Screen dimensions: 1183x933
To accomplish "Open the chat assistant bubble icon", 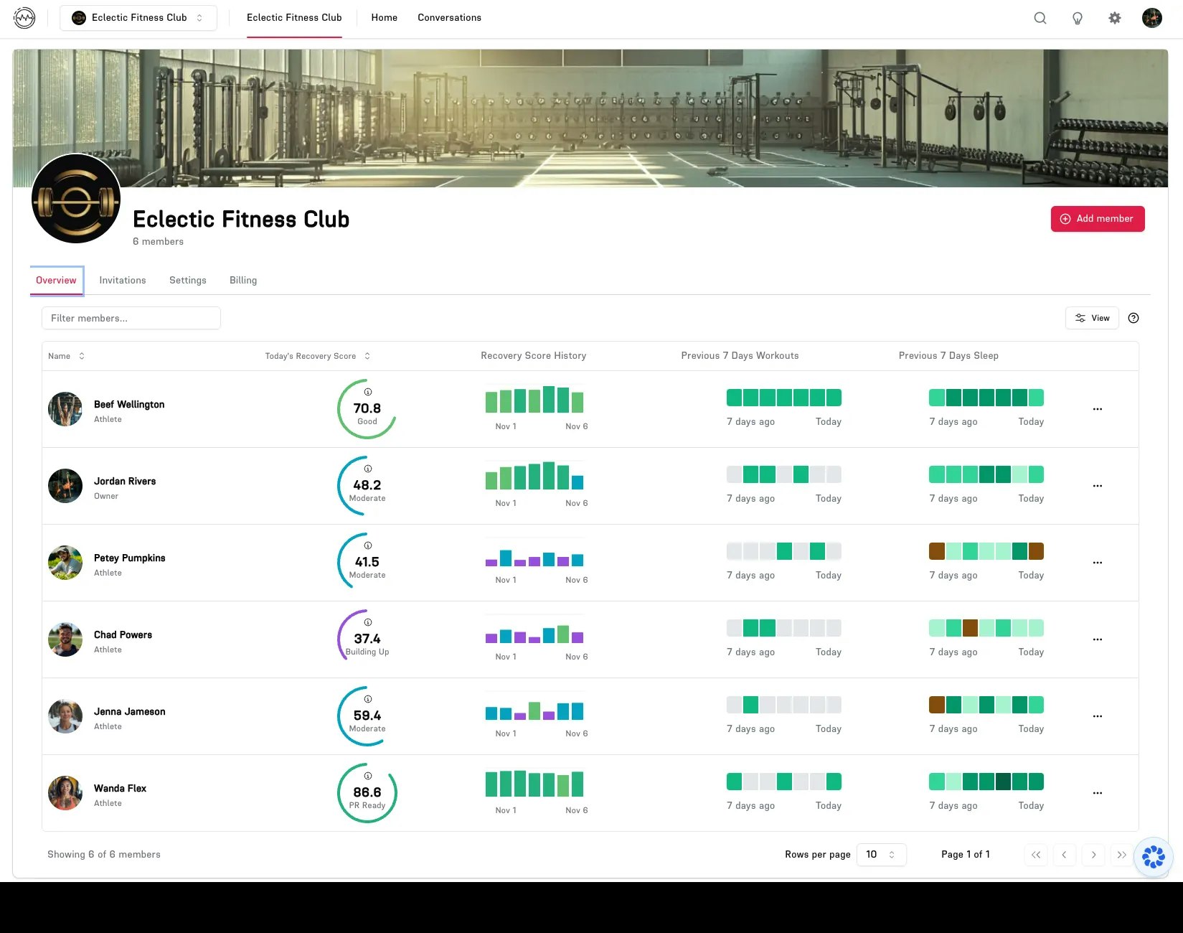I will point(1153,856).
